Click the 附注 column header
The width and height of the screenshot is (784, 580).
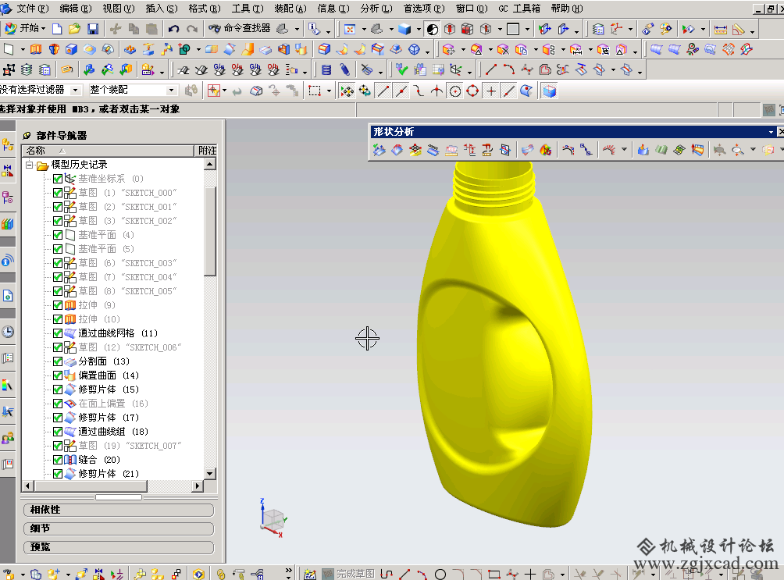pos(206,151)
